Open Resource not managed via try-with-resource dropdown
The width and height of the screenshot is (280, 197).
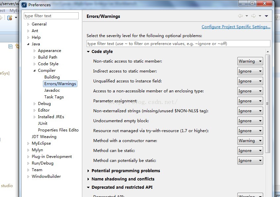click(250, 131)
